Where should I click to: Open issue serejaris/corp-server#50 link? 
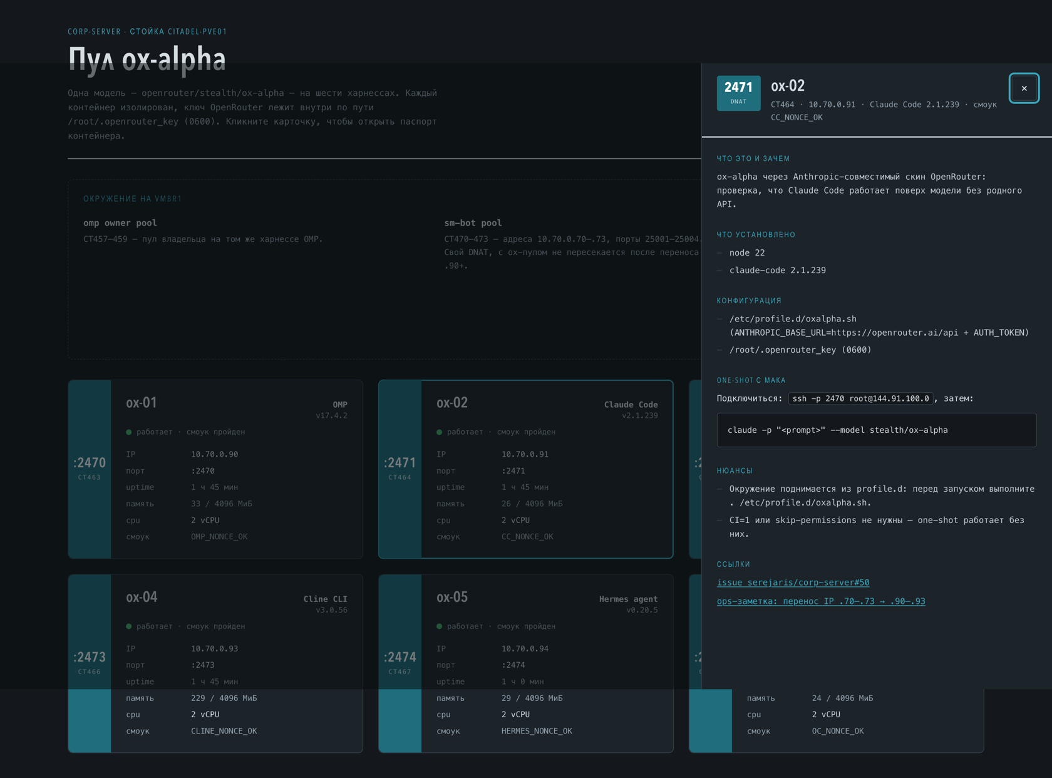click(x=793, y=583)
